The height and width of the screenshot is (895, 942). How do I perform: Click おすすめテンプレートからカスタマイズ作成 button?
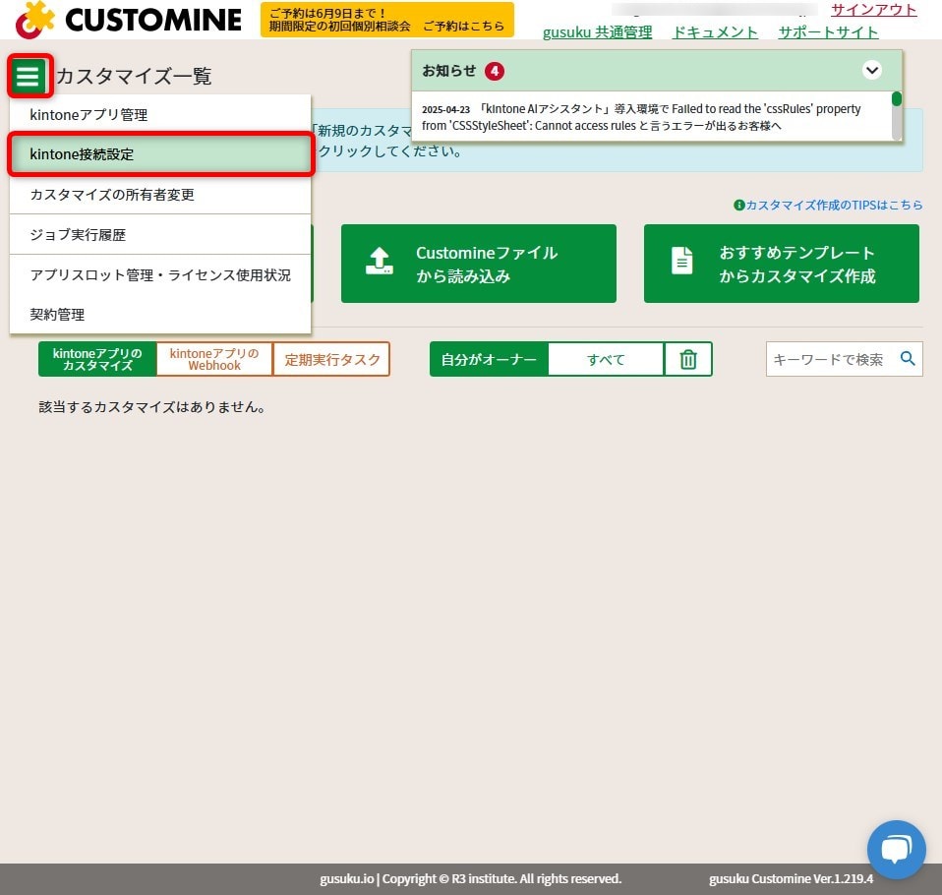click(x=782, y=264)
